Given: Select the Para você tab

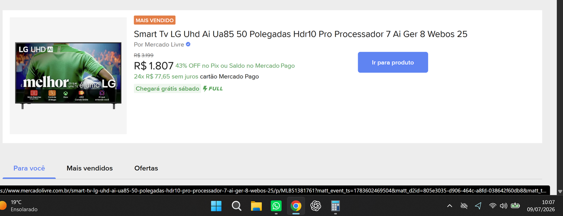Looking at the screenshot, I should point(29,168).
